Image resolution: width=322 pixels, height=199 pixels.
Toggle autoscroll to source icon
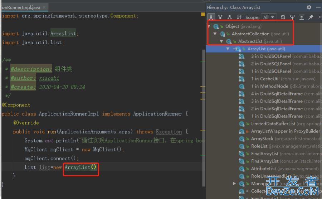click(292, 17)
